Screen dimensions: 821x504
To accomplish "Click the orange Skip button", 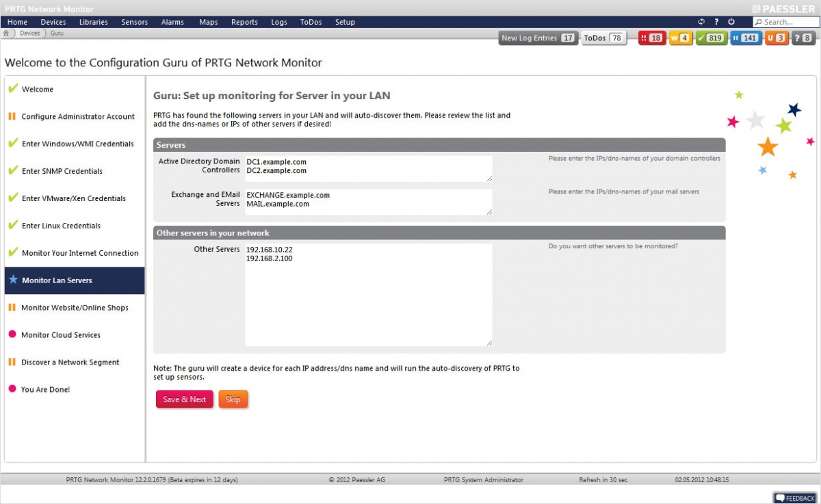I will [x=233, y=399].
